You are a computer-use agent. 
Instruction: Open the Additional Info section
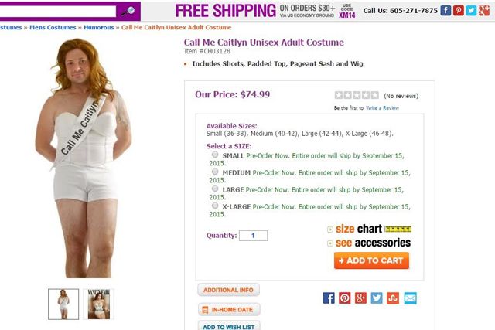click(227, 290)
